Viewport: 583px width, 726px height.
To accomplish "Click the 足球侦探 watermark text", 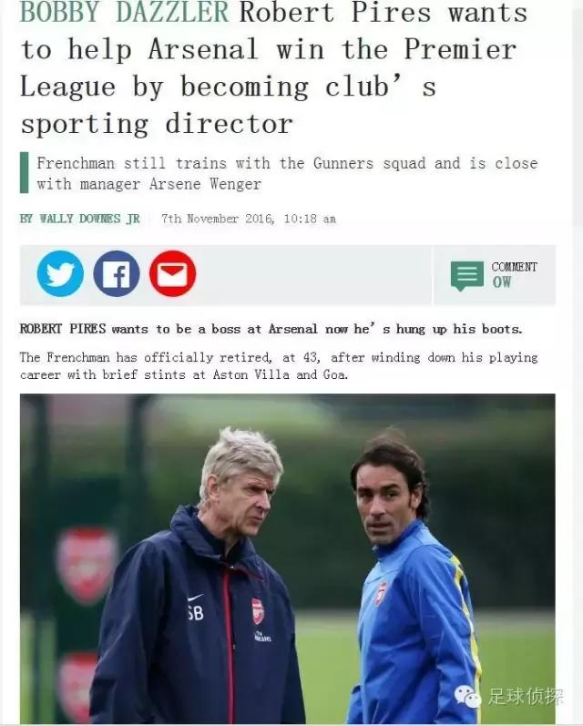I will click(x=526, y=696).
